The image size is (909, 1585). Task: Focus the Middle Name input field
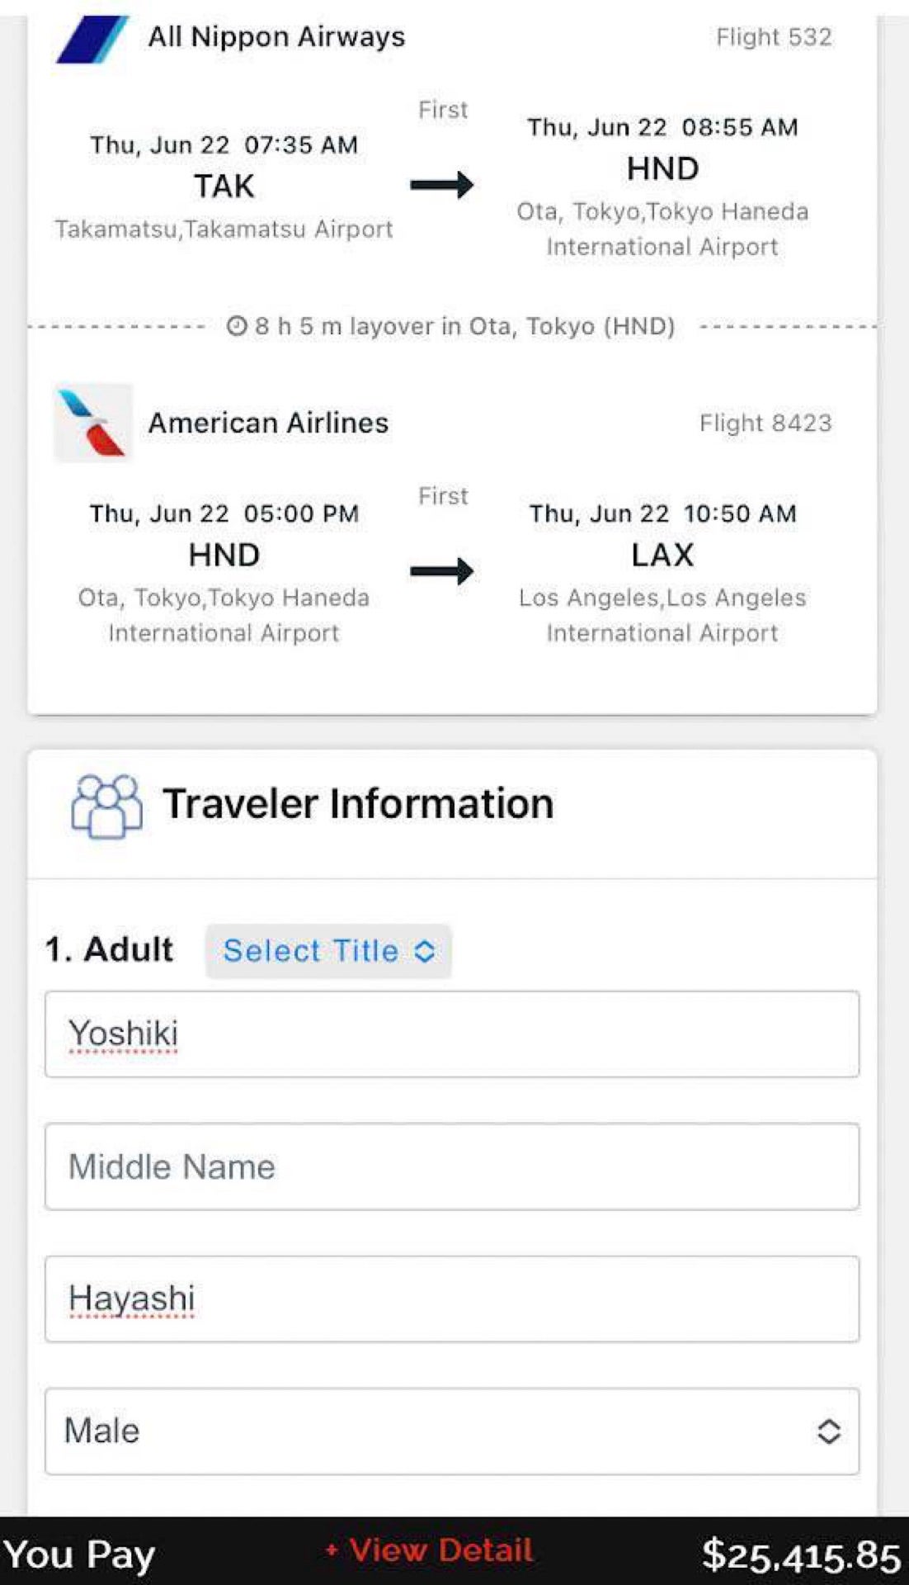(x=451, y=1166)
